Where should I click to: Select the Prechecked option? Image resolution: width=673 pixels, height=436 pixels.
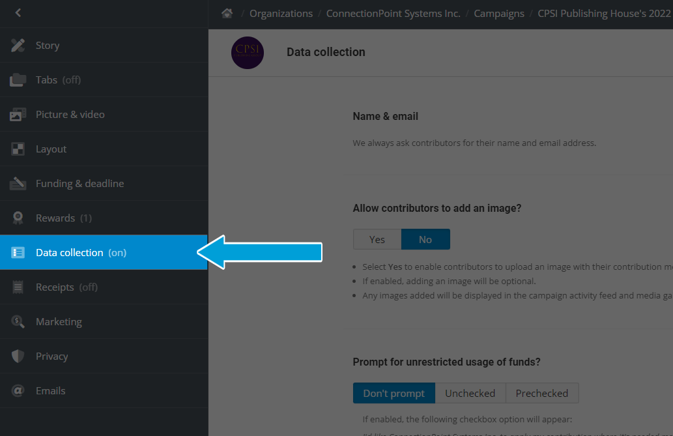542,393
